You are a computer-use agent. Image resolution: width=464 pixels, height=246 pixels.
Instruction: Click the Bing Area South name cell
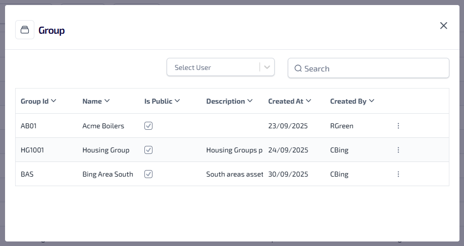pos(108,174)
